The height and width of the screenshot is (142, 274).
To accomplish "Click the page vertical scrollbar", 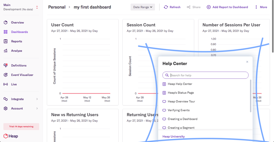I will [x=273, y=26].
